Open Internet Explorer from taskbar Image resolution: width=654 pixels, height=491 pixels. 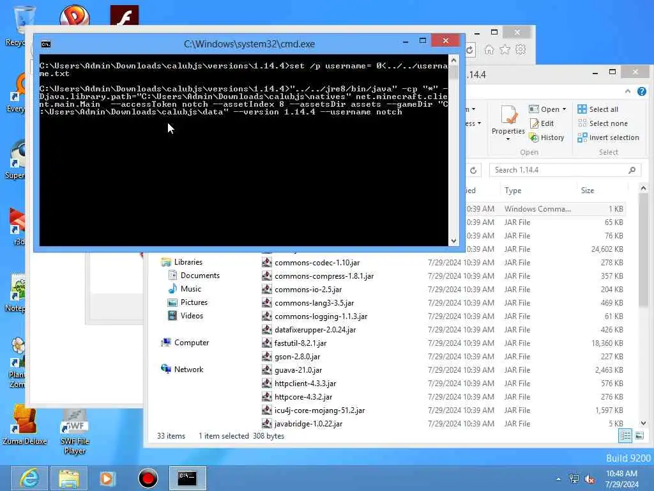[29, 478]
